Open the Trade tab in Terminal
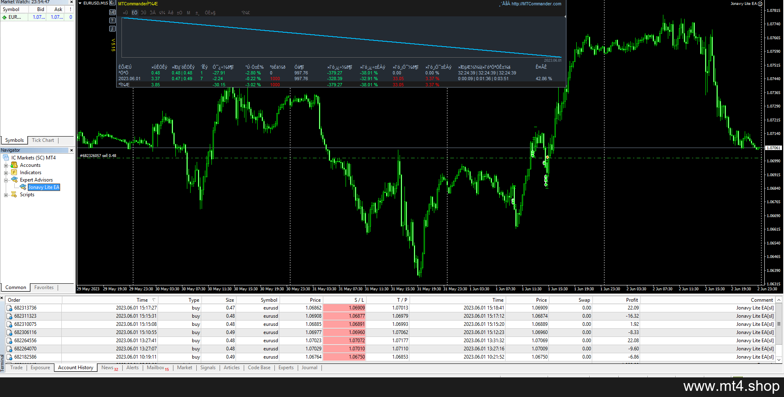This screenshot has height=397, width=784. coord(16,368)
